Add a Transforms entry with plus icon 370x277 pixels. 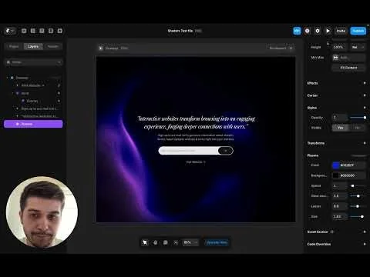[x=365, y=143]
